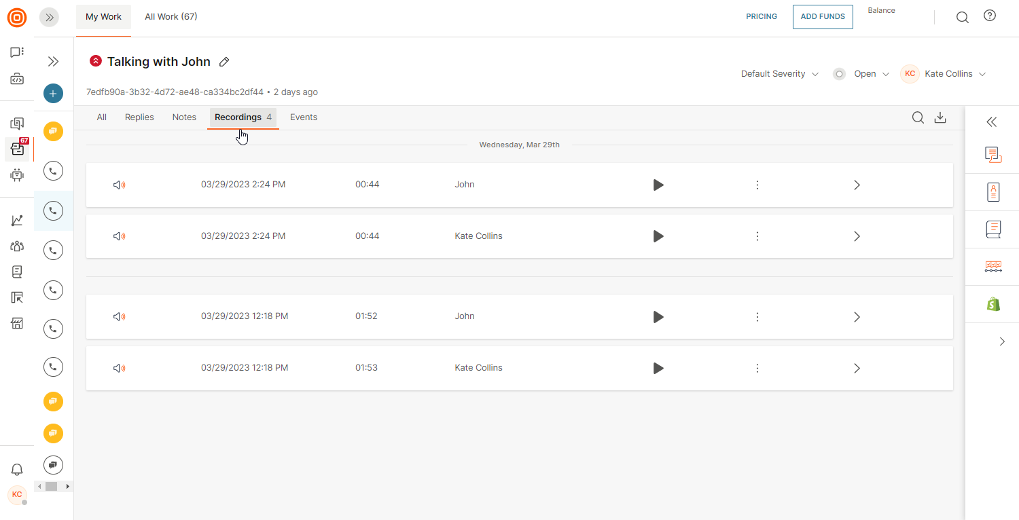Click the ADD FUNDS button
The image size is (1019, 520).
pos(822,17)
